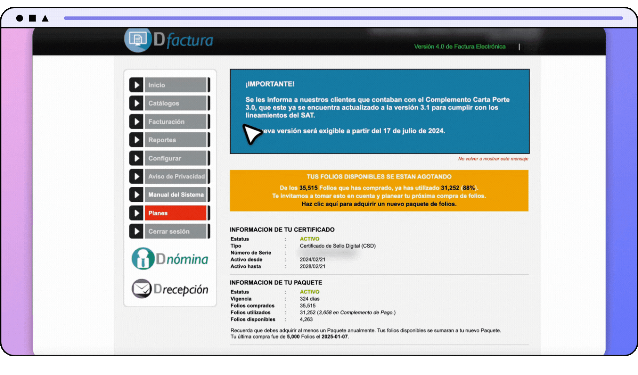Click the arrow icon beside Reportes
638x375 pixels.
pos(136,140)
